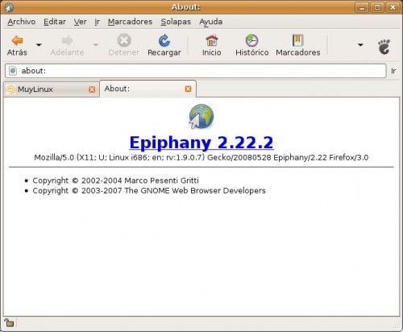Viewport: 403px width, 332px height.
Task: Open the Ver menu
Action: pos(80,22)
